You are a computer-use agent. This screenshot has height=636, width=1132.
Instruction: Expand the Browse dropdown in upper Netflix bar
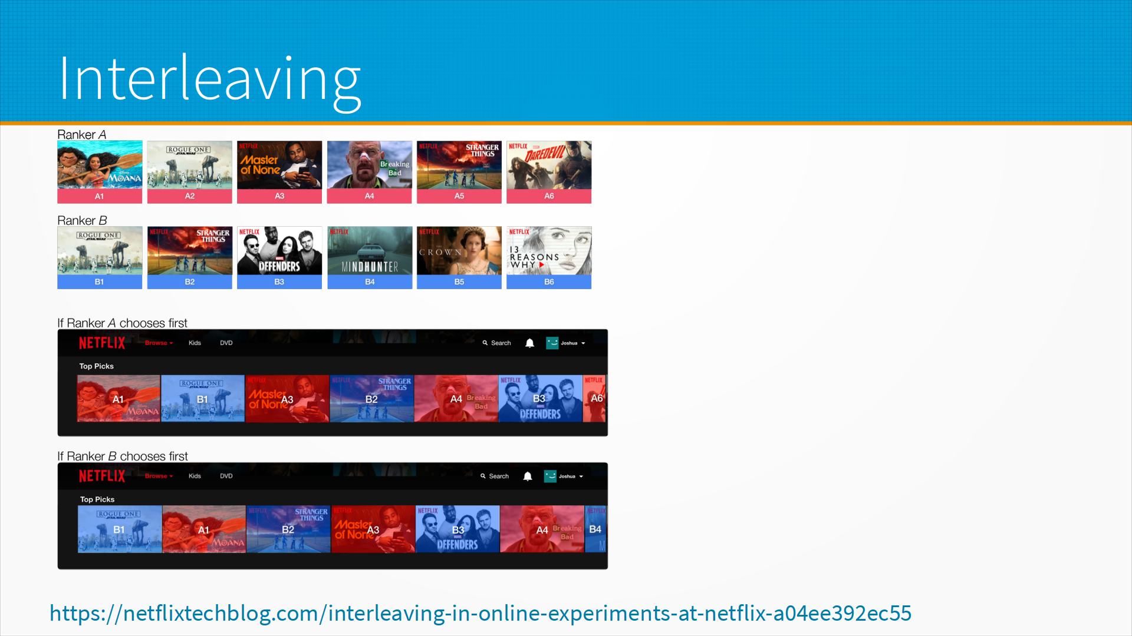point(159,343)
